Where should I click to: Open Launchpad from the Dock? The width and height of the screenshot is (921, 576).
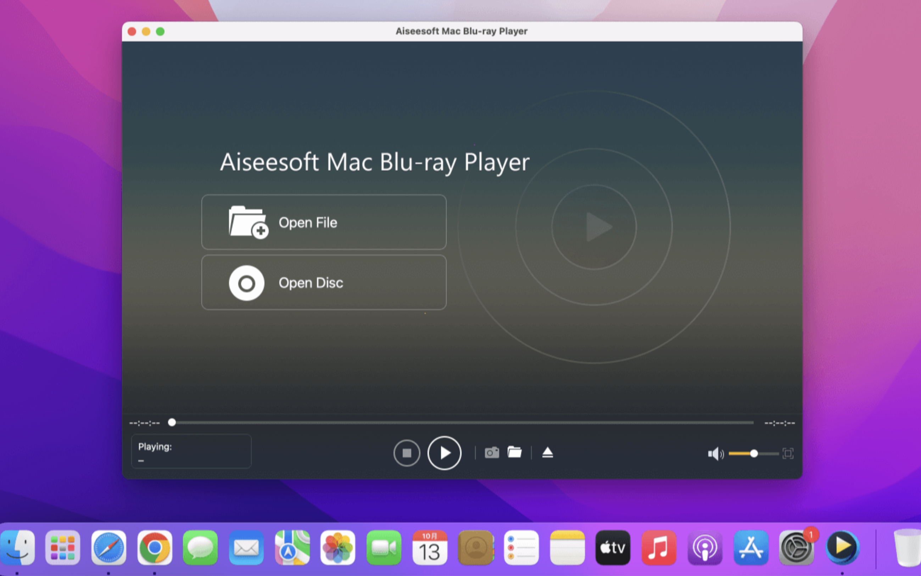(x=62, y=548)
